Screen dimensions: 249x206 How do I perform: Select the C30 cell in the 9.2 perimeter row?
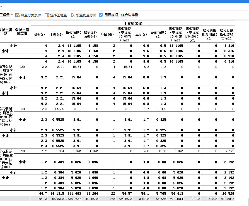pos(22,67)
